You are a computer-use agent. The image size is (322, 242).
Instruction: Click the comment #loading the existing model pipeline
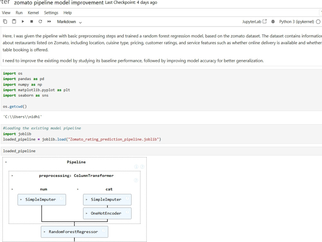(x=42, y=128)
